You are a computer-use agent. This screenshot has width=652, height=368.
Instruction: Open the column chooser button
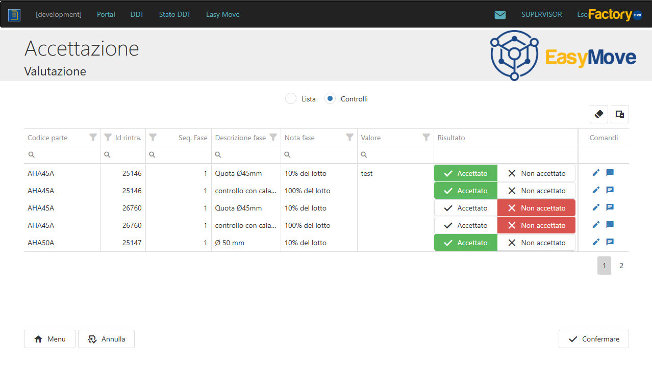pos(620,114)
